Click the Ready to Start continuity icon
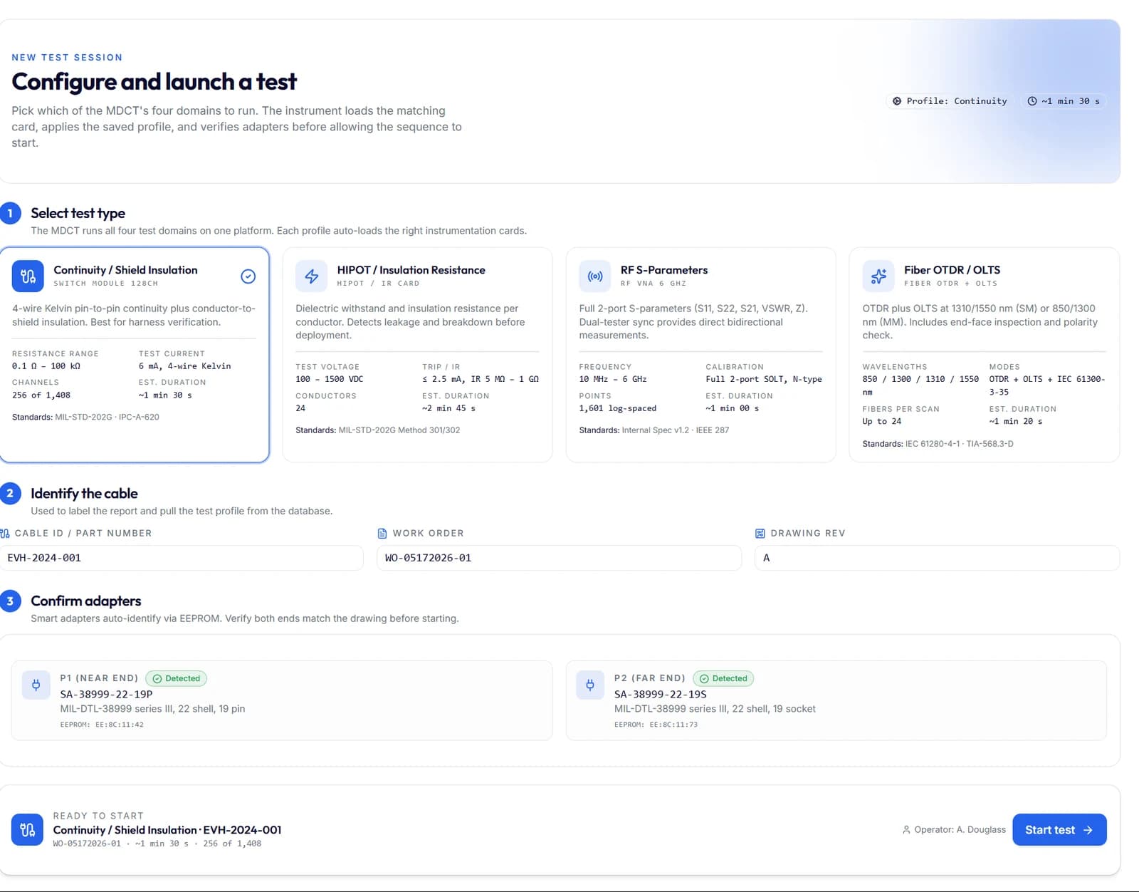 (27, 830)
